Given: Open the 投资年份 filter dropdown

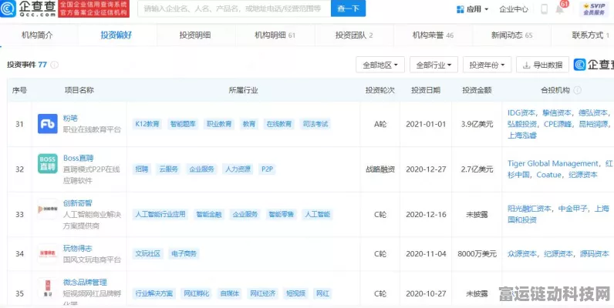Looking at the screenshot, I should coord(487,65).
